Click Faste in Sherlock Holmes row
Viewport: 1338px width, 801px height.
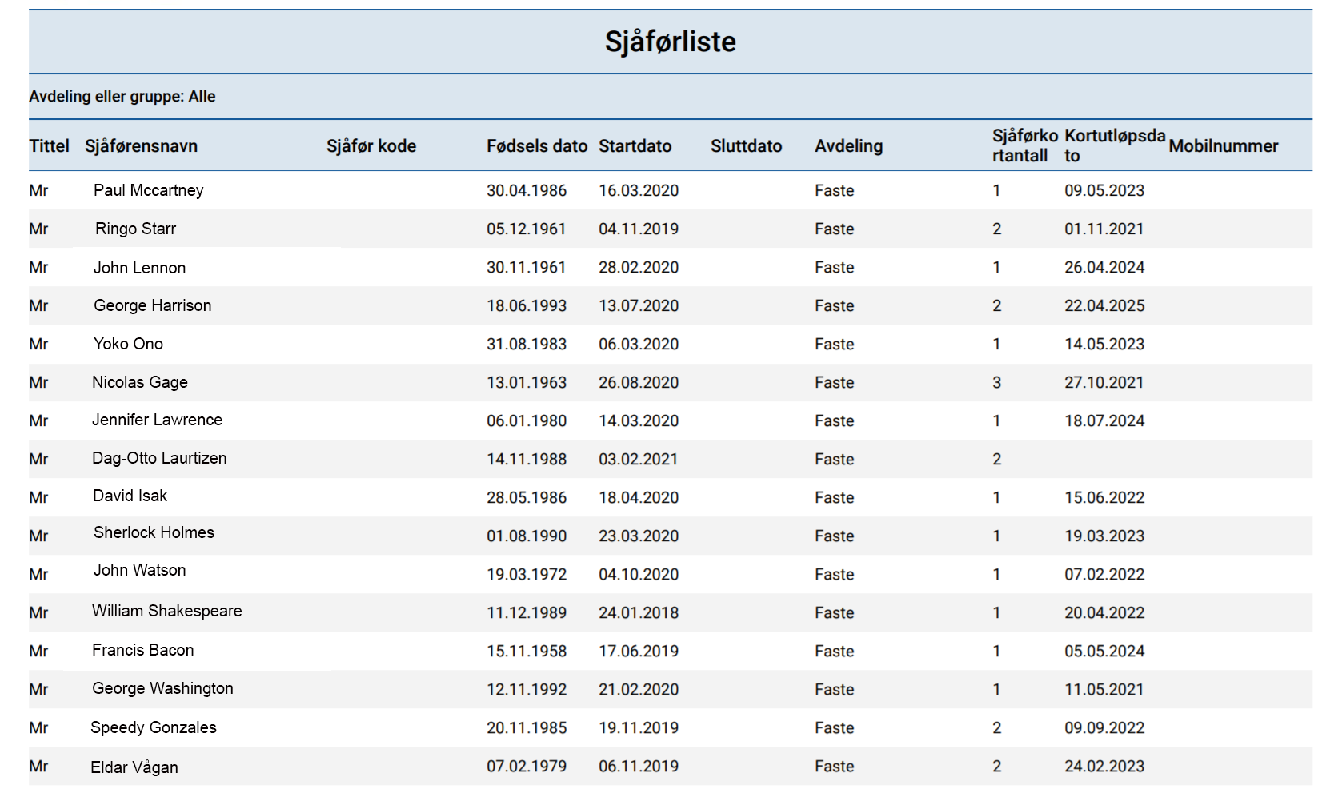pyautogui.click(x=835, y=536)
